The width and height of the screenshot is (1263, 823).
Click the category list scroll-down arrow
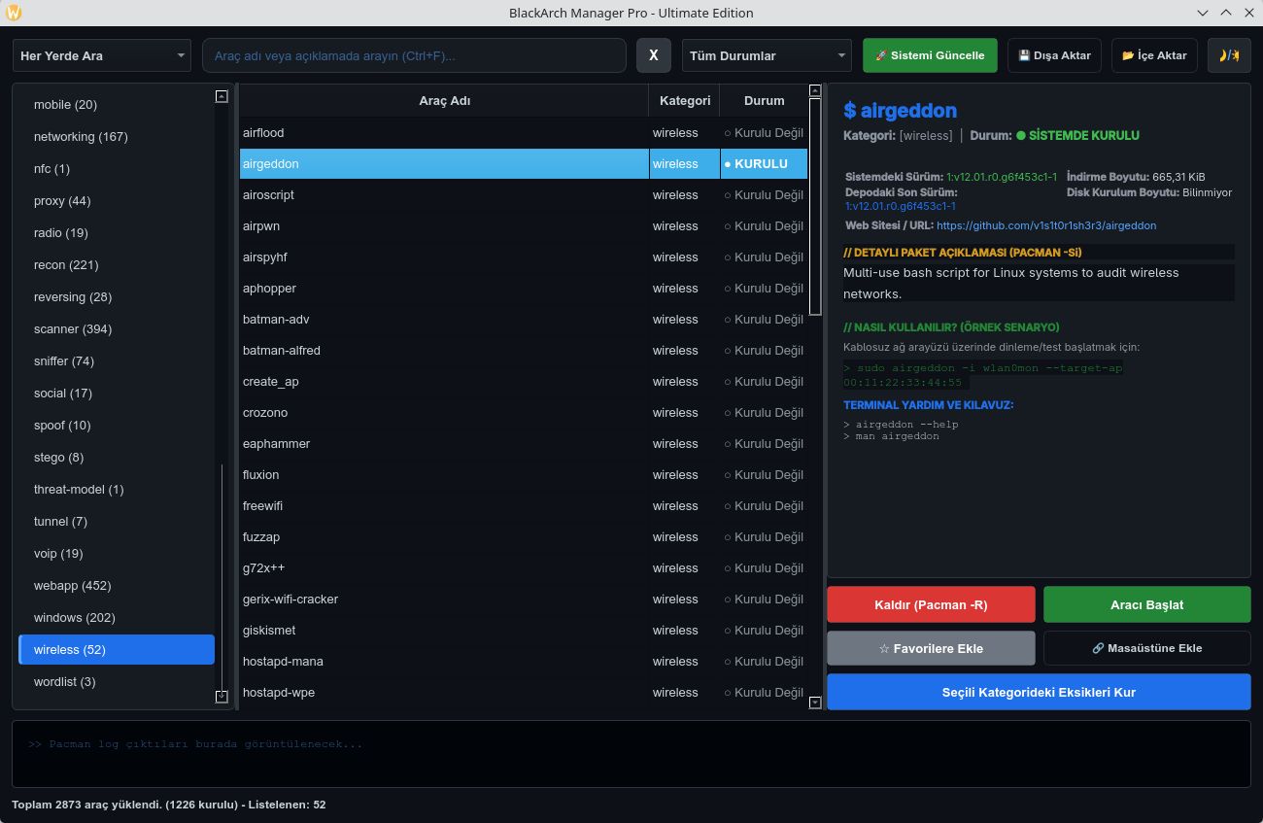point(222,696)
